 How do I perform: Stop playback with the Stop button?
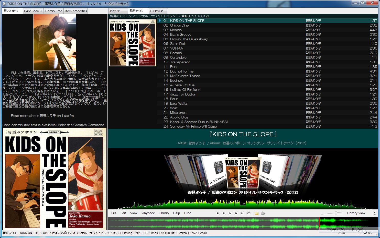click(218, 213)
